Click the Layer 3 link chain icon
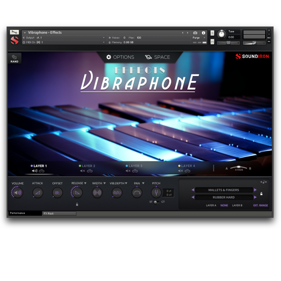This screenshot has width=281, height=281. click(x=135, y=171)
